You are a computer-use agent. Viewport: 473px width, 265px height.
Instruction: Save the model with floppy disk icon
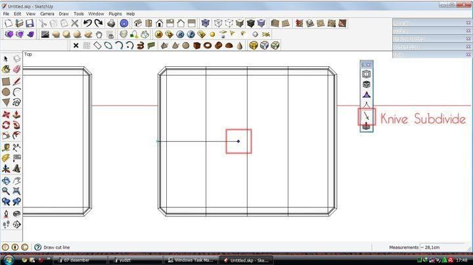(30, 23)
